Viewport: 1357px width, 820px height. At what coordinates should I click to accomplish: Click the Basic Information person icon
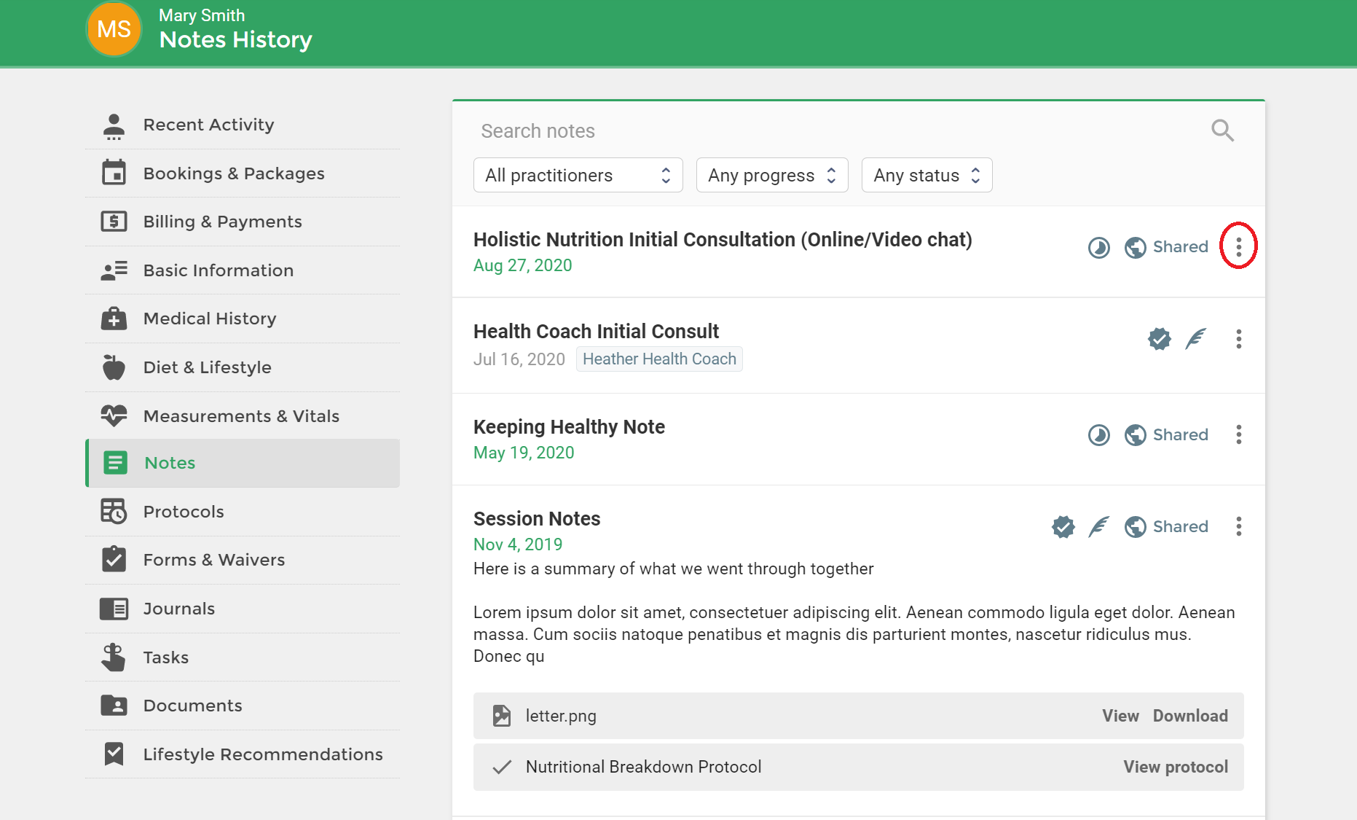114,270
